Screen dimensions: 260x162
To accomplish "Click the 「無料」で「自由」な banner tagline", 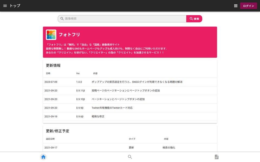I will pyautogui.click(x=83, y=45).
